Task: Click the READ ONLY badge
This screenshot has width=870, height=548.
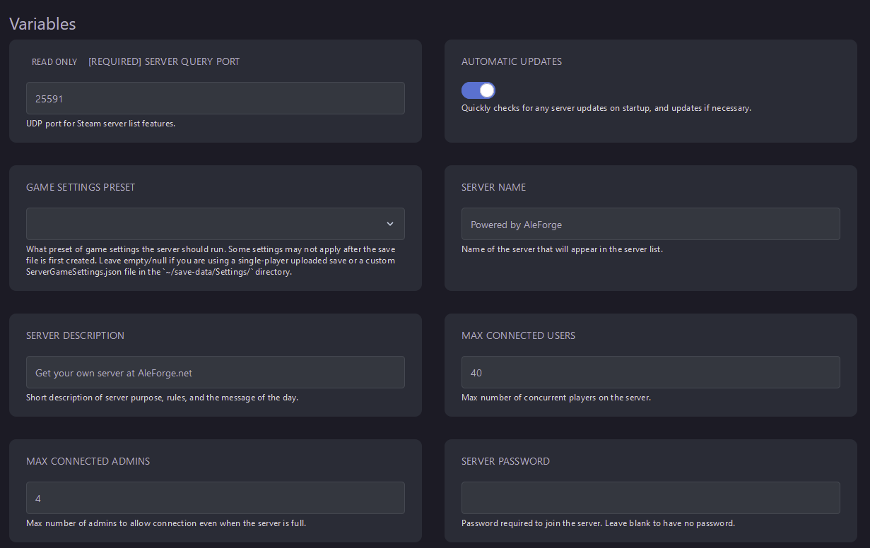Action: point(54,62)
